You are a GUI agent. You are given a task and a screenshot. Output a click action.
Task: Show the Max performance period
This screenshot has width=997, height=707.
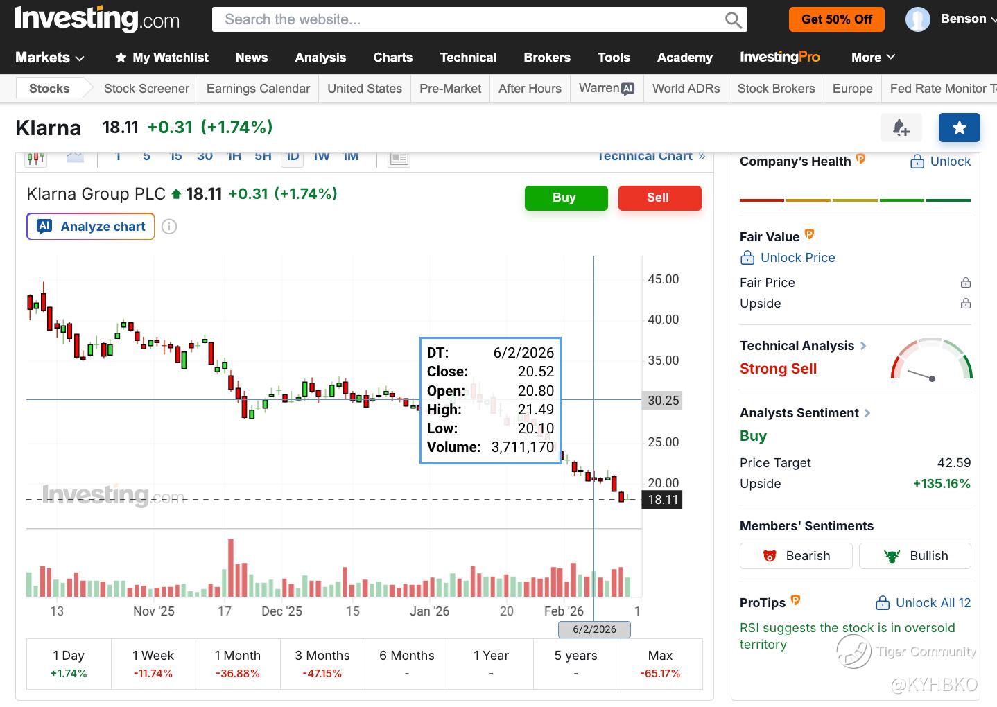[660, 663]
